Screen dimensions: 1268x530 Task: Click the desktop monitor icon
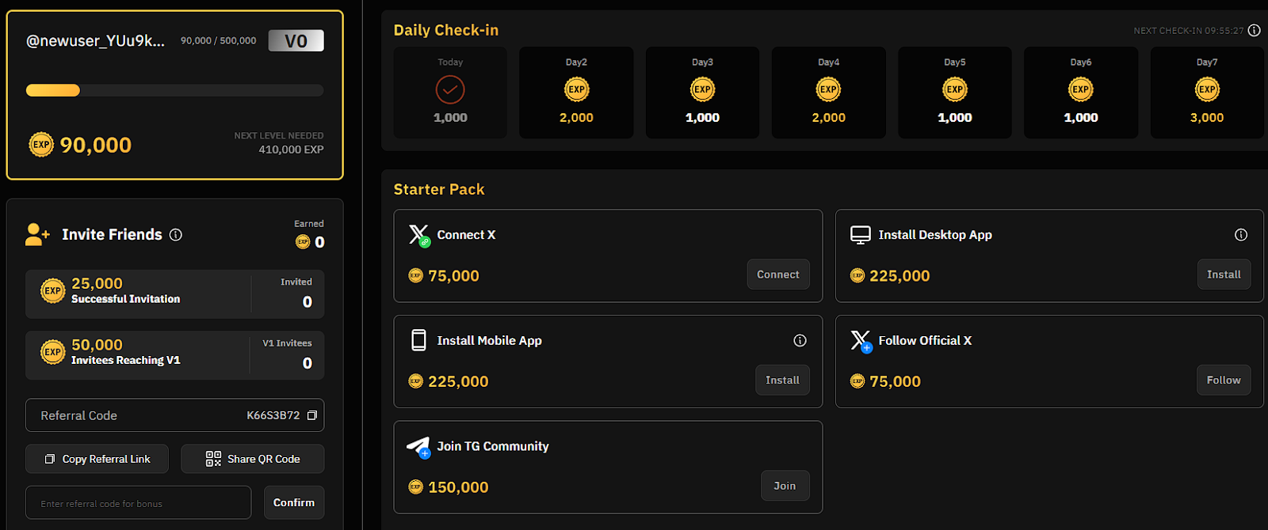[x=860, y=235]
